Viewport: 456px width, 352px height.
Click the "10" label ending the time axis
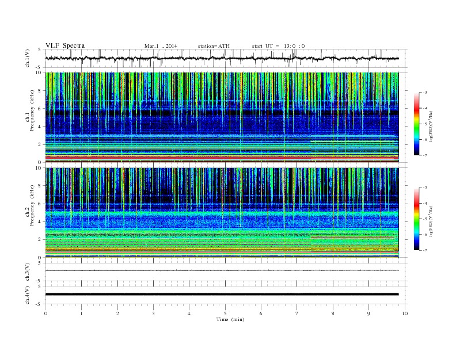[405, 313]
